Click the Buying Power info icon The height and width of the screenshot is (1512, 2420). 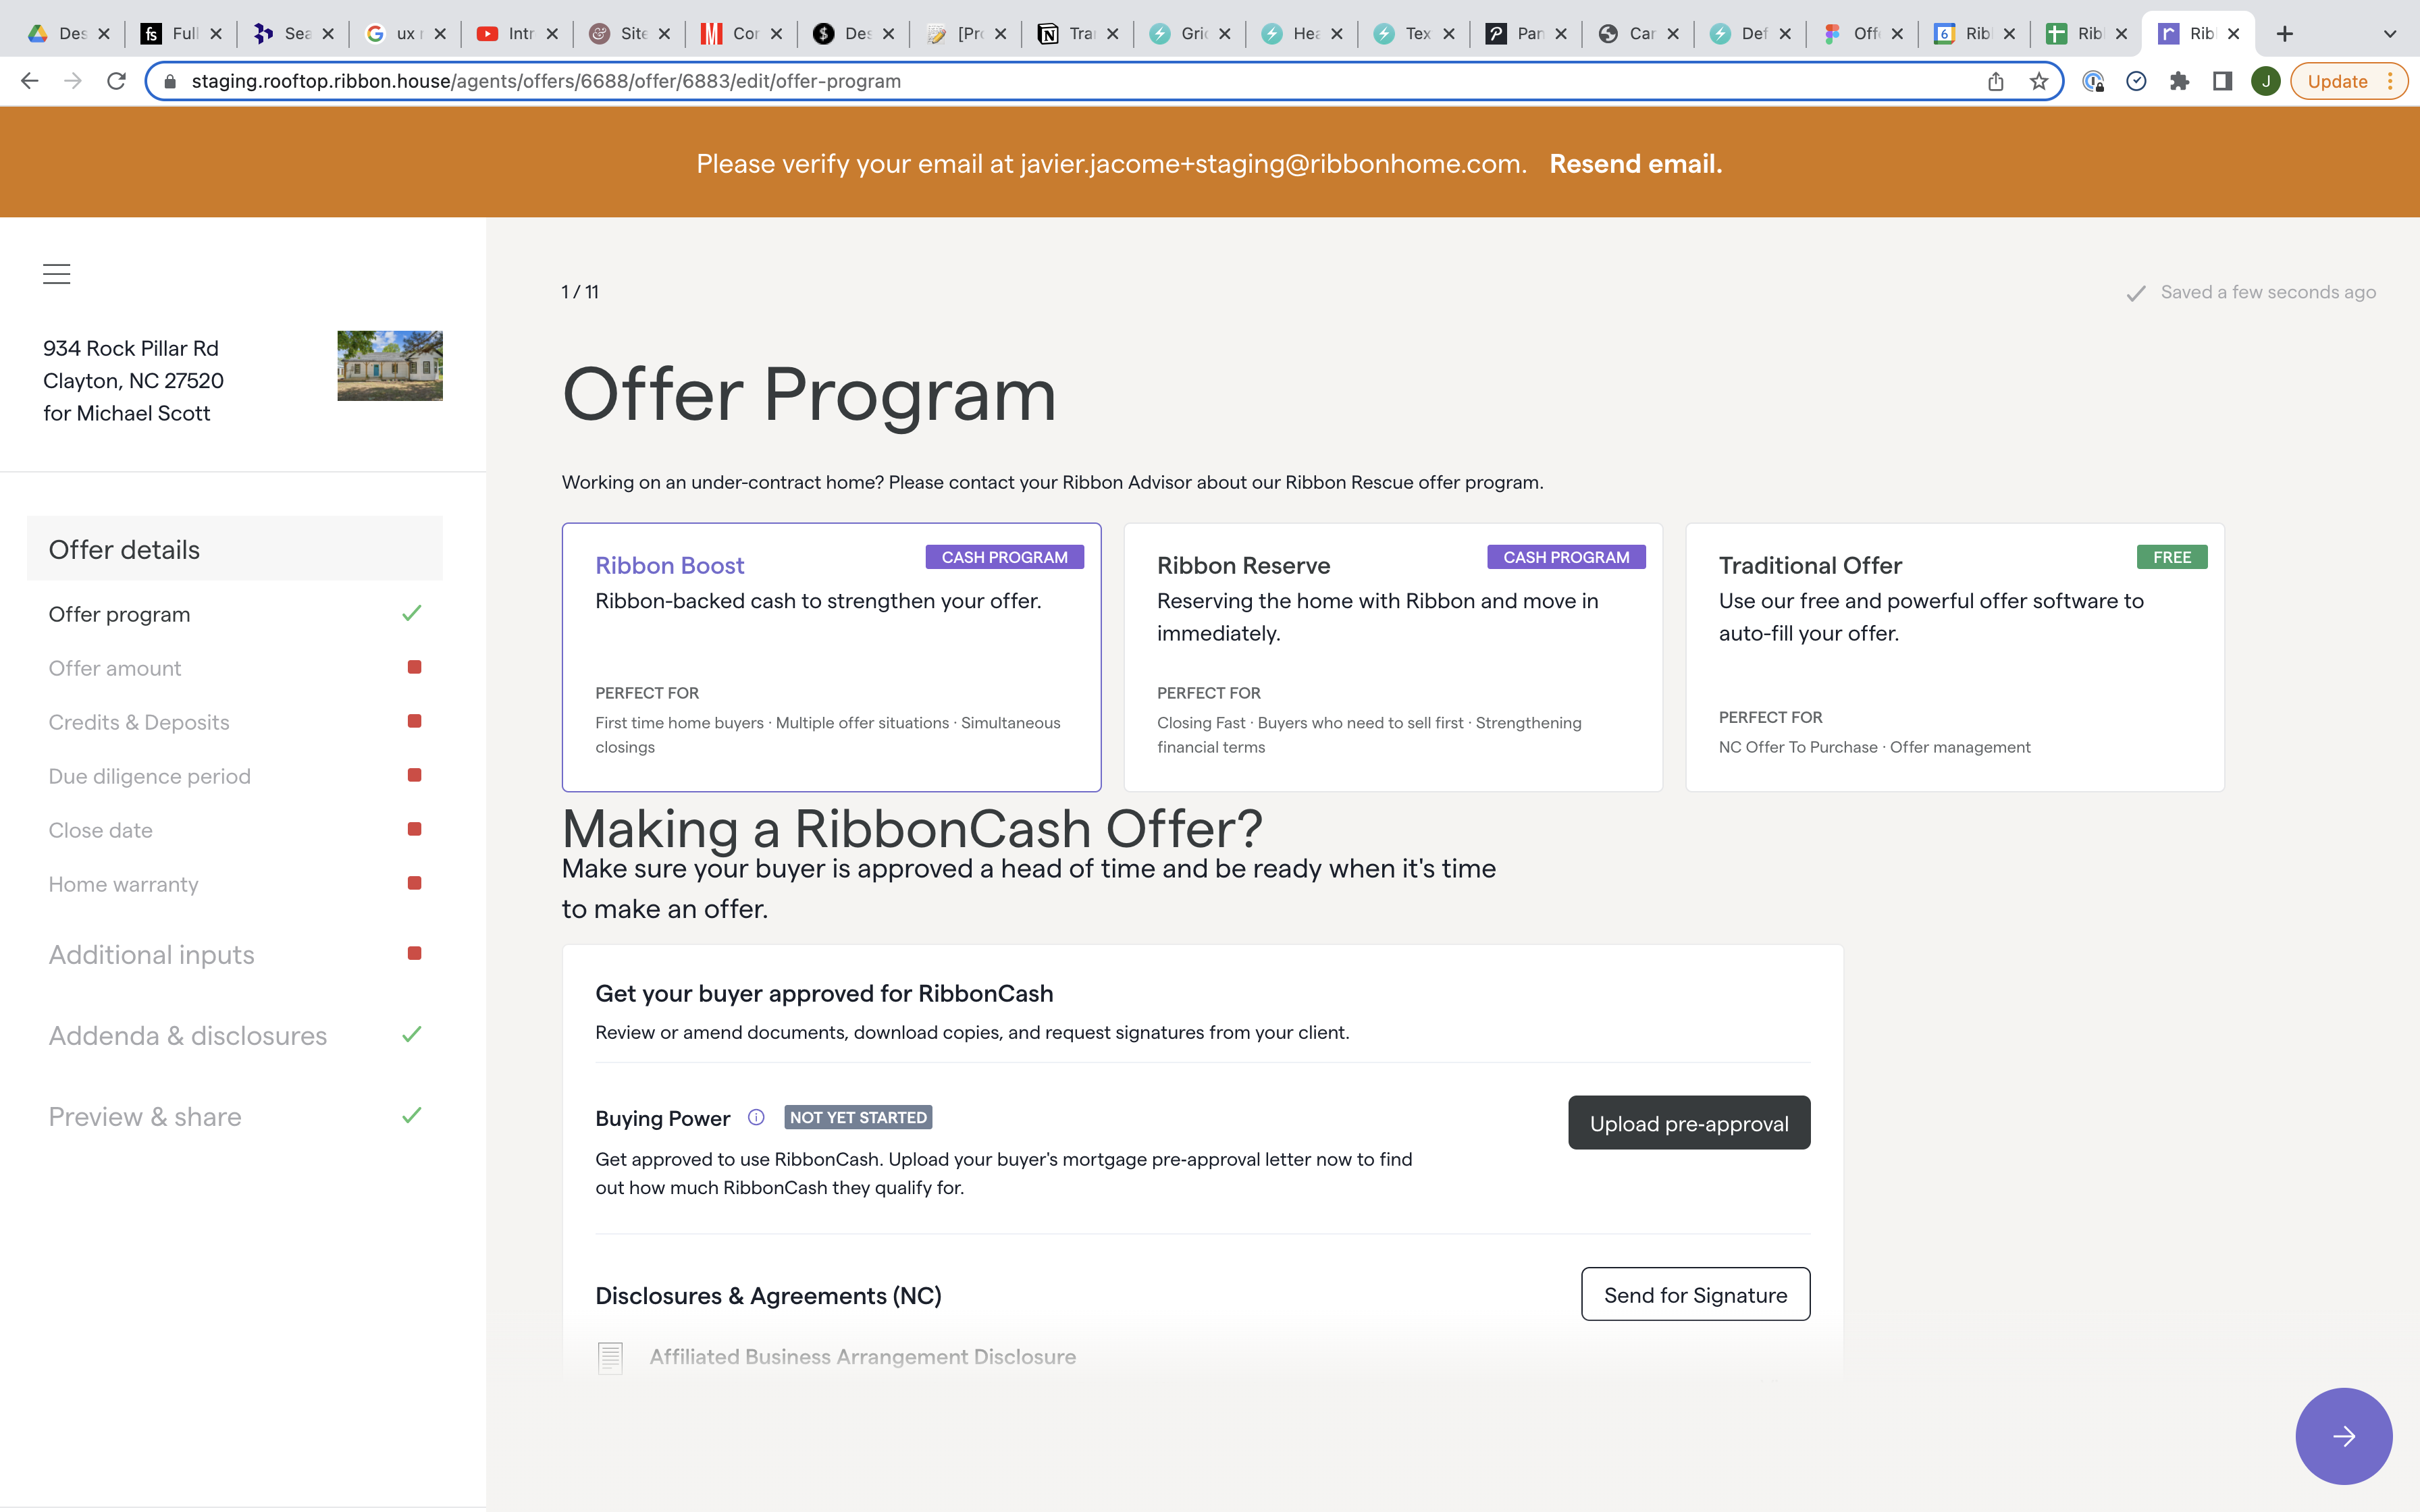(x=756, y=1117)
